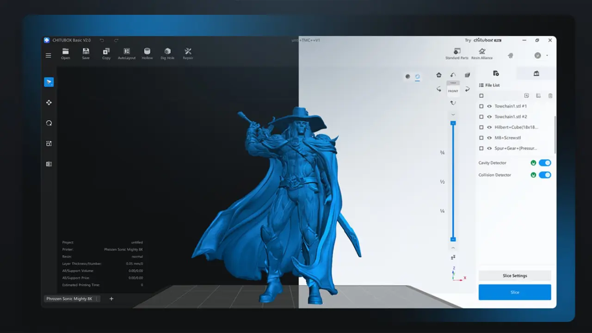Switch to the outlined render view mode

[x=418, y=77]
